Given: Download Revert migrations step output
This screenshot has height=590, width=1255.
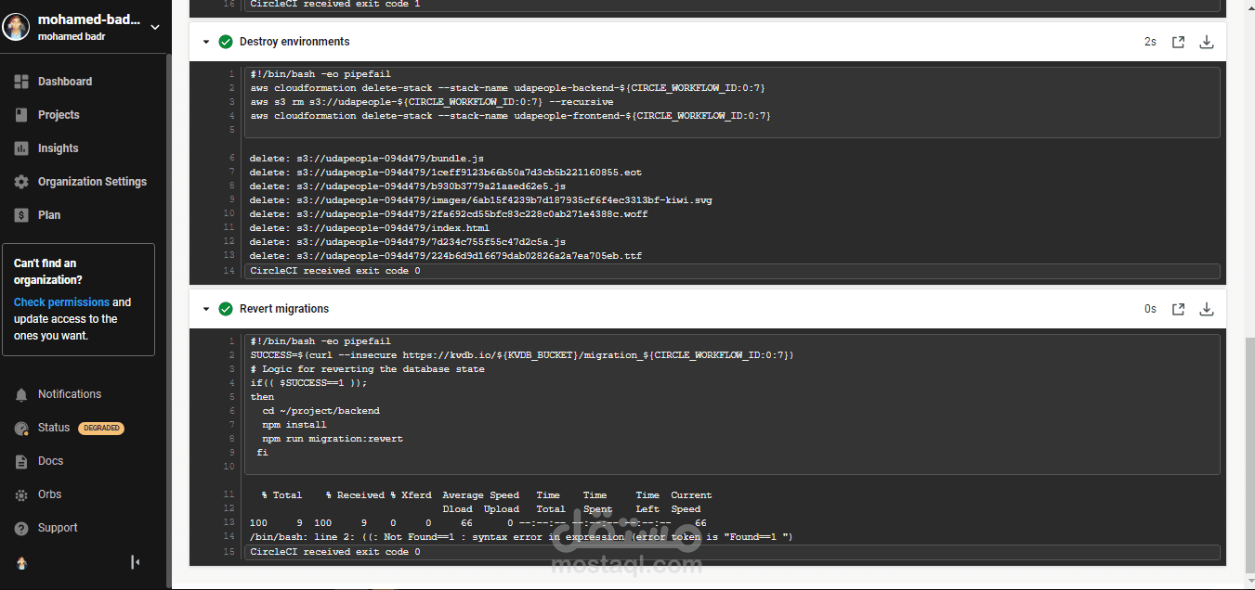Looking at the screenshot, I should 1207,309.
